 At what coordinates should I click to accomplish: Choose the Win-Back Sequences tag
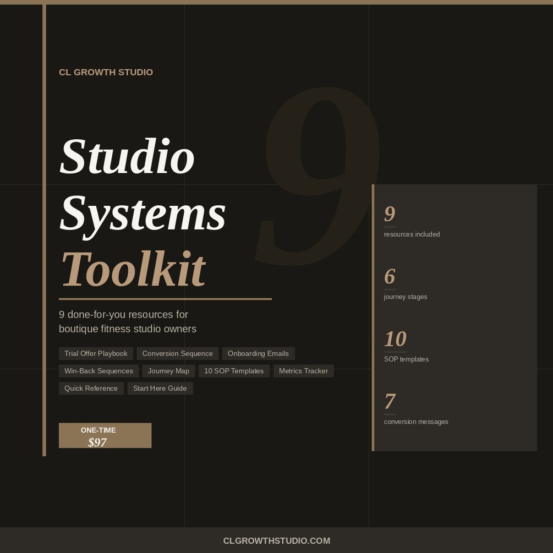98,371
